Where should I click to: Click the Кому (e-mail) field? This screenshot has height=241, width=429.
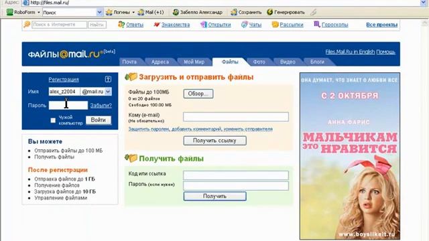pos(236,116)
